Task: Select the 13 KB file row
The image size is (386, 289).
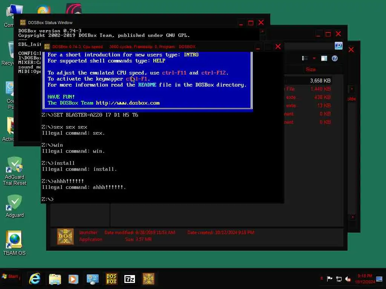Action: click(308, 106)
